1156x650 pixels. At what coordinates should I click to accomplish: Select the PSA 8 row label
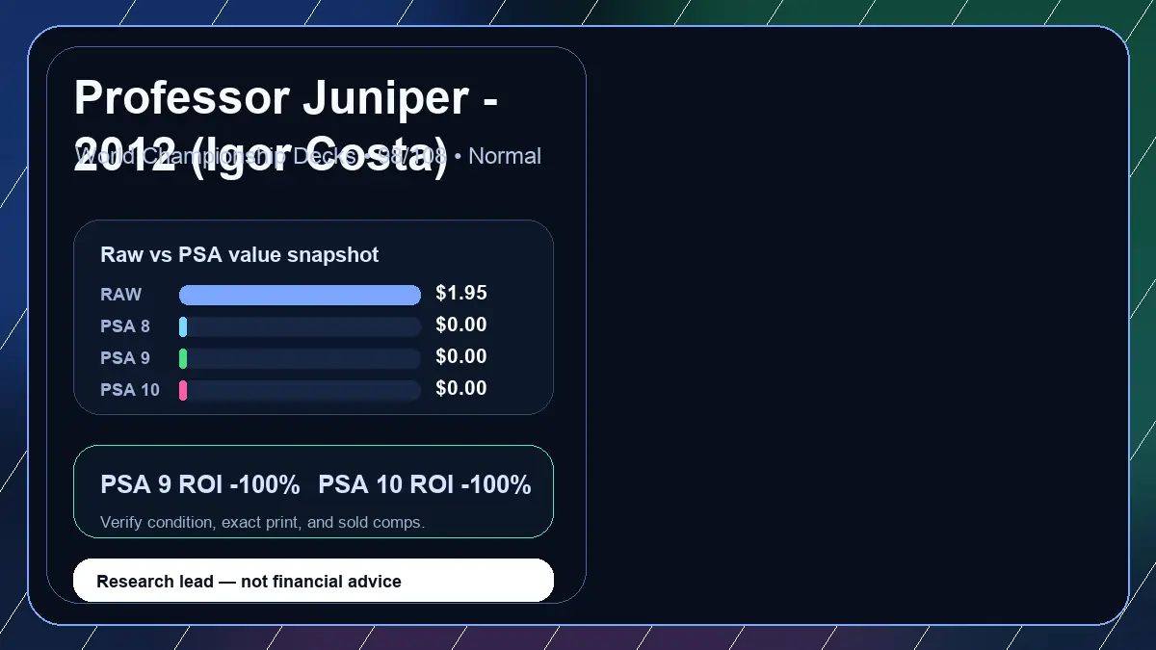(125, 326)
